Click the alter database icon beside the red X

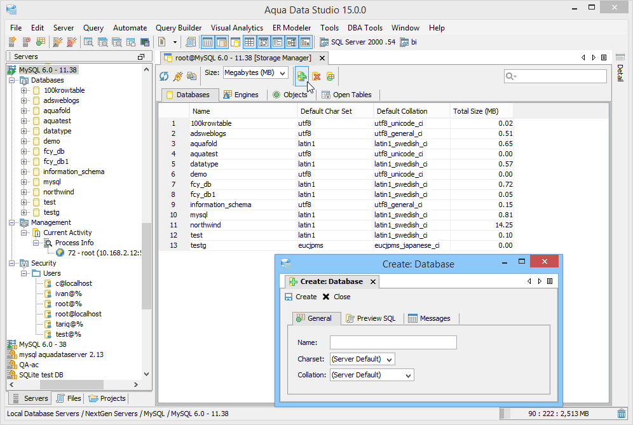[x=330, y=76]
